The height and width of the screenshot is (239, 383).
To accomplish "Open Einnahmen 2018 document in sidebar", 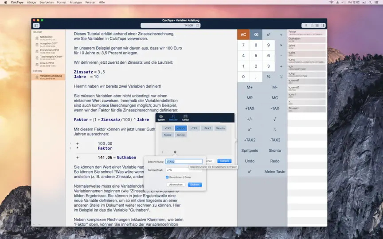I will [x=48, y=51].
